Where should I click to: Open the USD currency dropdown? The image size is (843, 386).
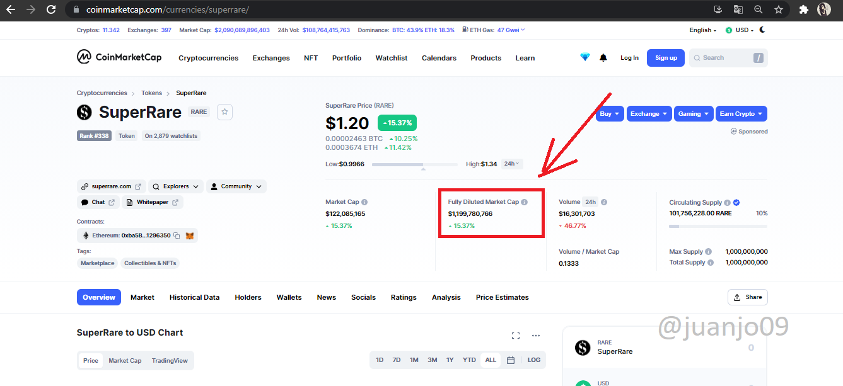tap(740, 30)
